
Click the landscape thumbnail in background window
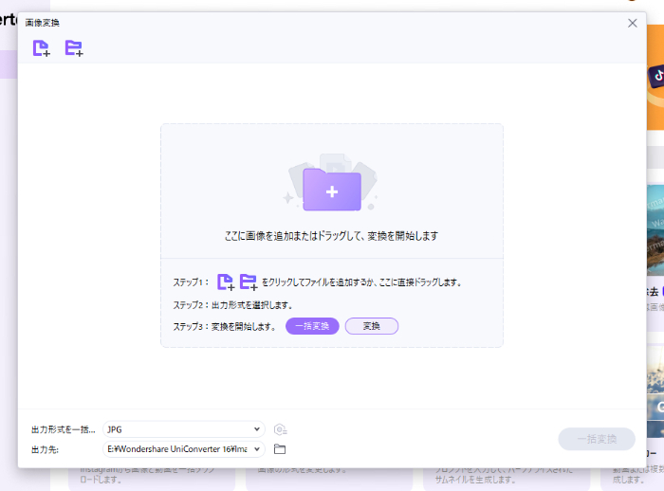click(x=655, y=229)
